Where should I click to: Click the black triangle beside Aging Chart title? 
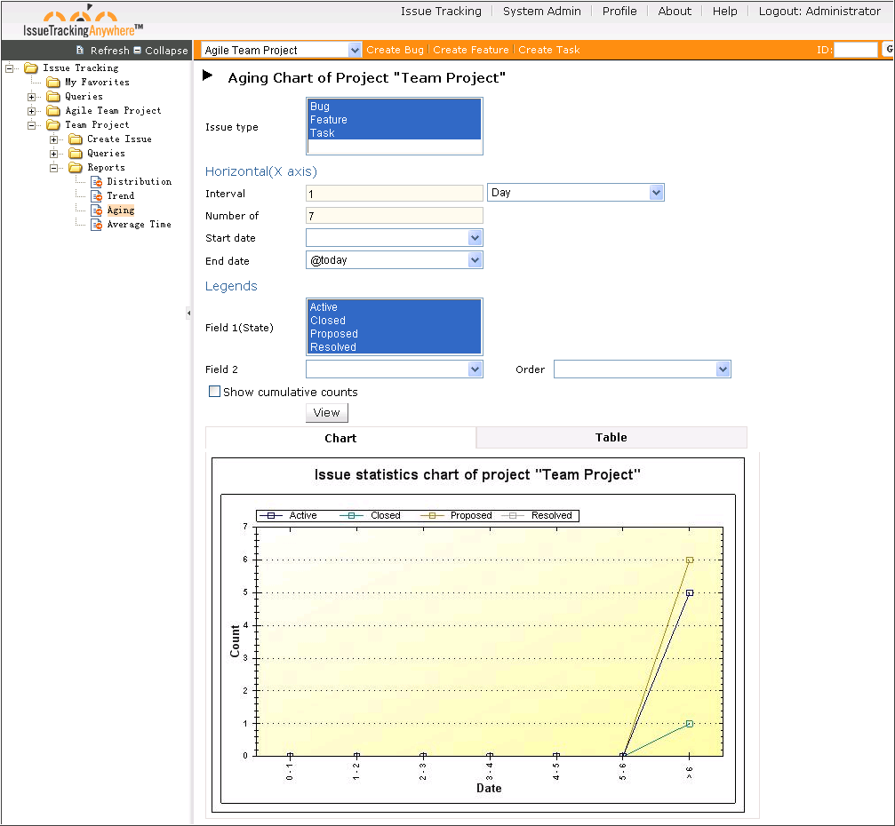click(x=208, y=76)
